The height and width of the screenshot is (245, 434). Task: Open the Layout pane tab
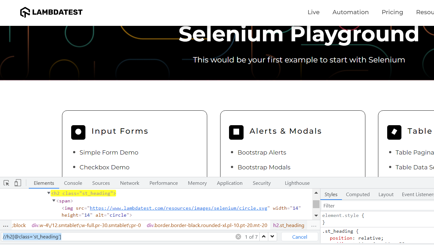[386, 194]
